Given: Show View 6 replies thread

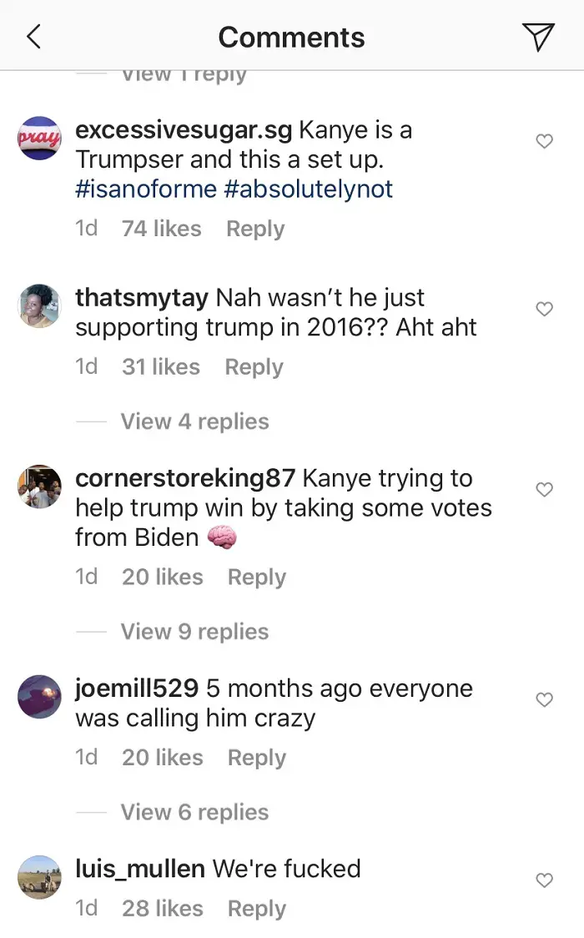Looking at the screenshot, I should 194,812.
